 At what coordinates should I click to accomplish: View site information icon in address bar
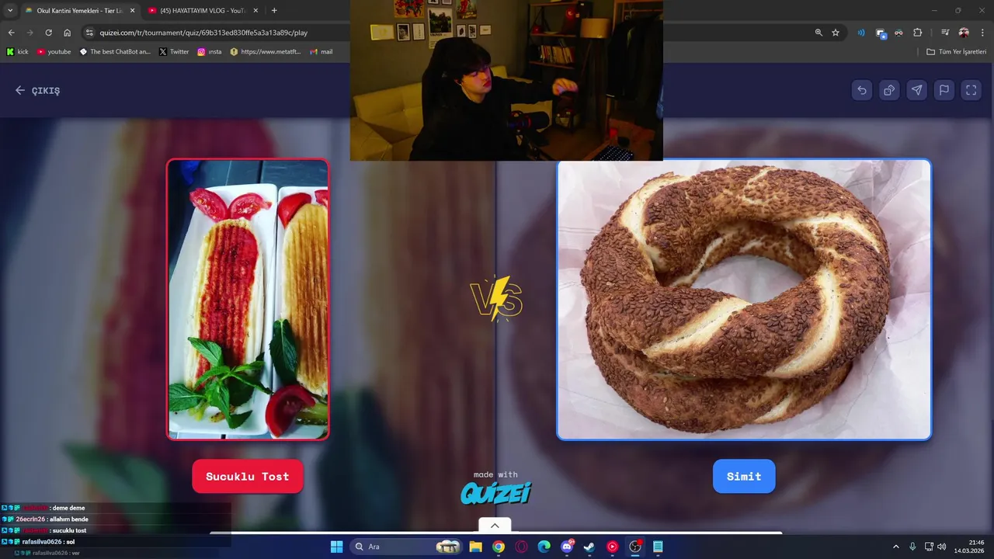pos(89,33)
